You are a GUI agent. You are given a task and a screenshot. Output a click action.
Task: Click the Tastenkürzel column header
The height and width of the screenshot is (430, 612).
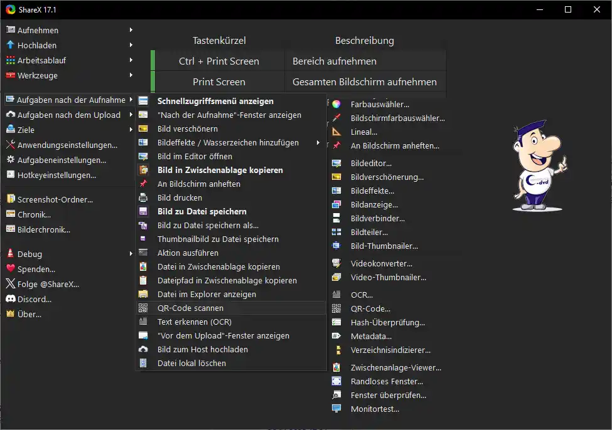coord(219,41)
